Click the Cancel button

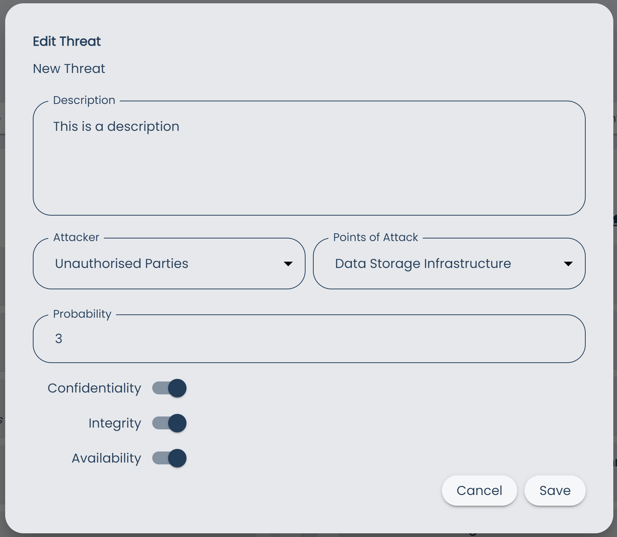point(479,491)
